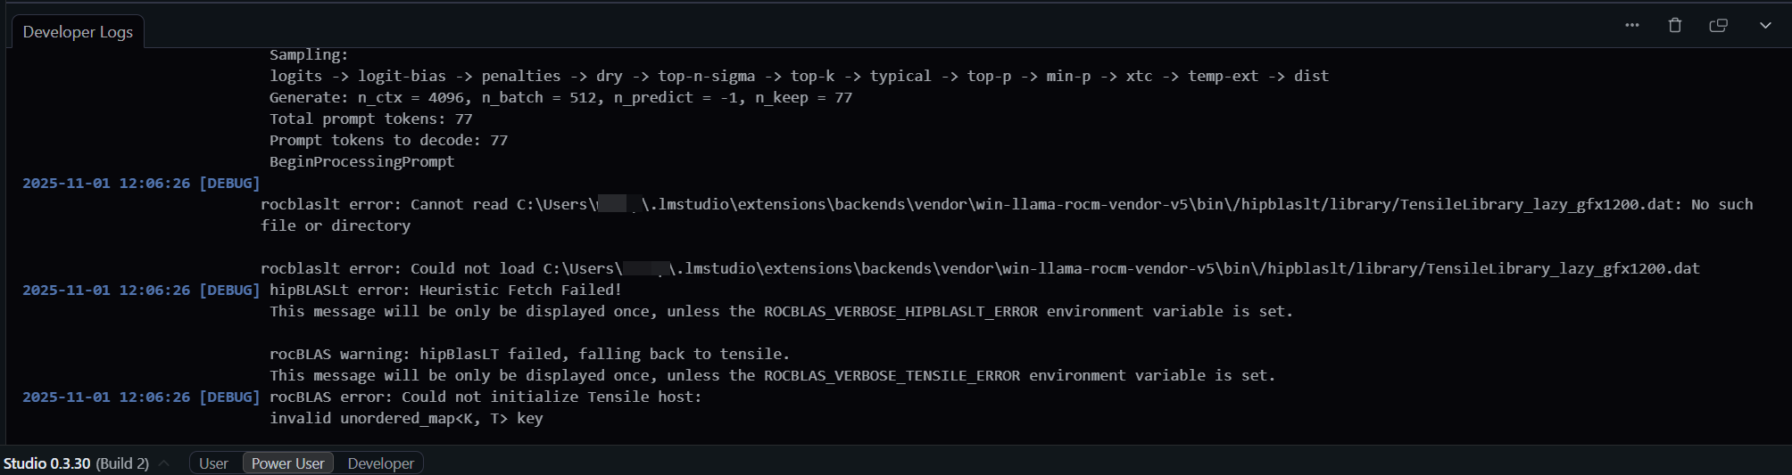Expand the version info caret

(x=164, y=463)
